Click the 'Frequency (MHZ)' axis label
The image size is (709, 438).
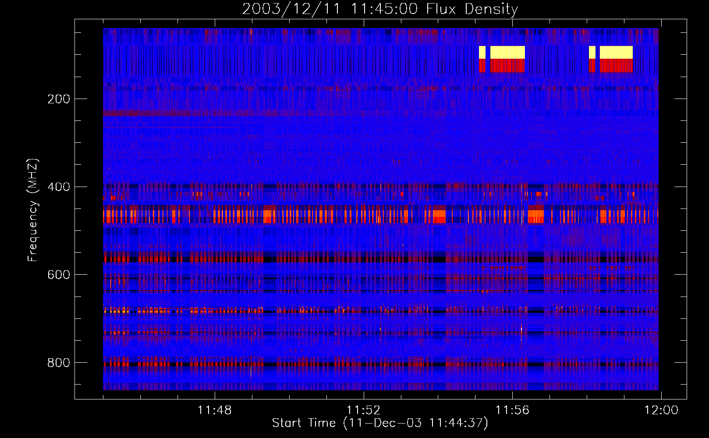[33, 210]
